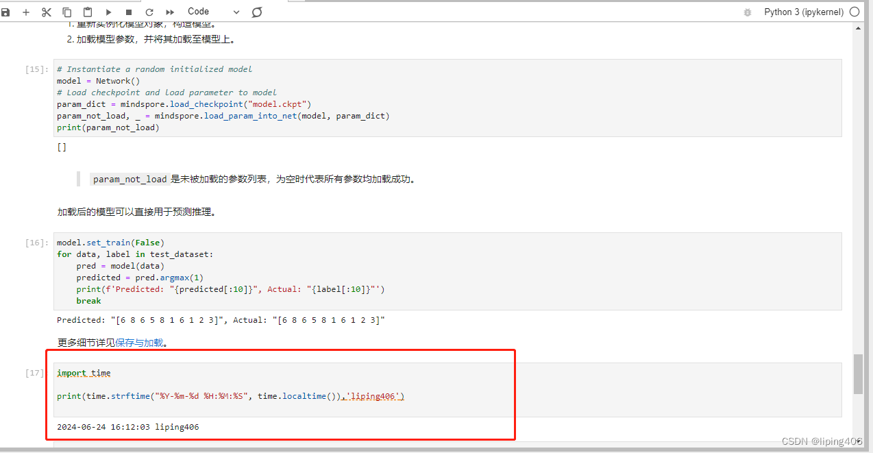Interrupt the kernel with the stop icon

129,12
